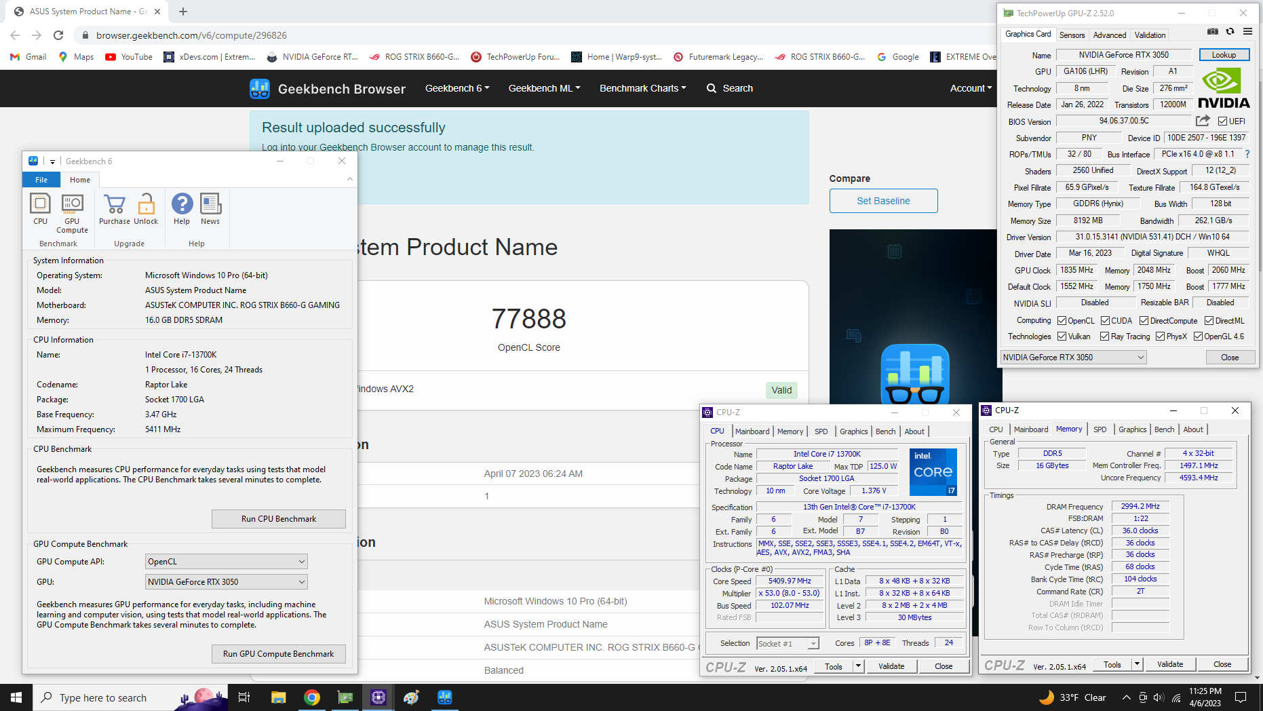
Task: Click the Search link on Geekbench Browser
Action: (730, 88)
